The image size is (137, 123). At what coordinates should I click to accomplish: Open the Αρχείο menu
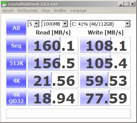tap(8, 10)
